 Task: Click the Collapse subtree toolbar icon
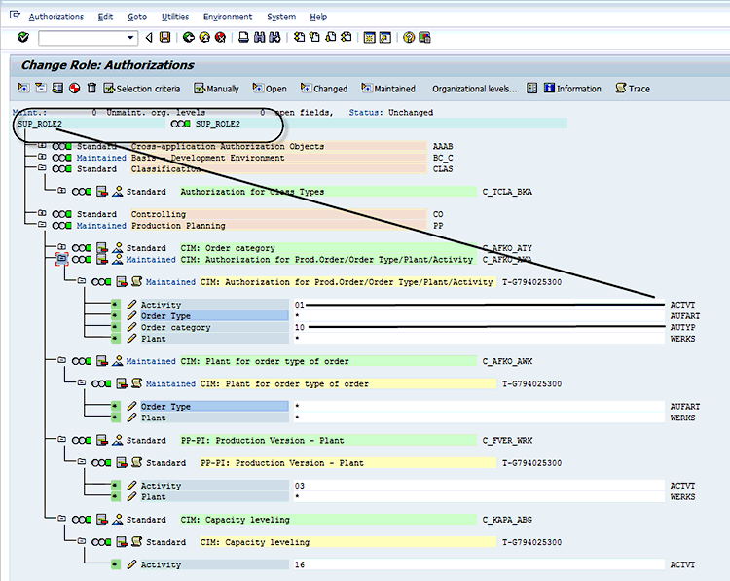tap(41, 88)
